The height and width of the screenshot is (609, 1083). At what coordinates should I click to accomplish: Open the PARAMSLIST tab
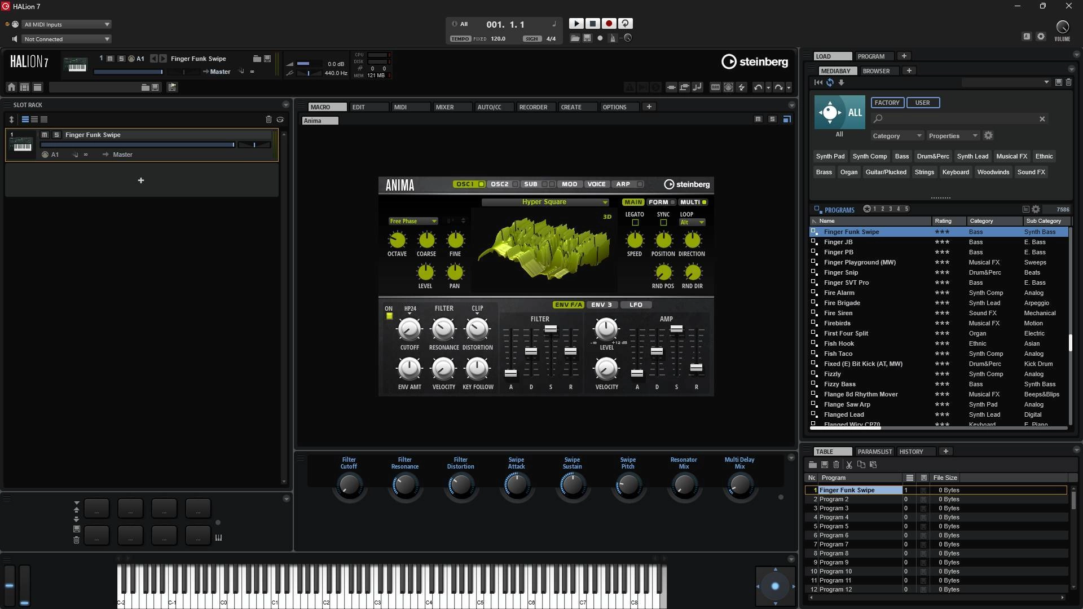[x=874, y=452]
